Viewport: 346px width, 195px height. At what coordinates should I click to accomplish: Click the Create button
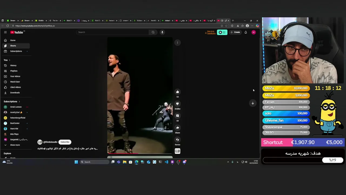(x=235, y=32)
